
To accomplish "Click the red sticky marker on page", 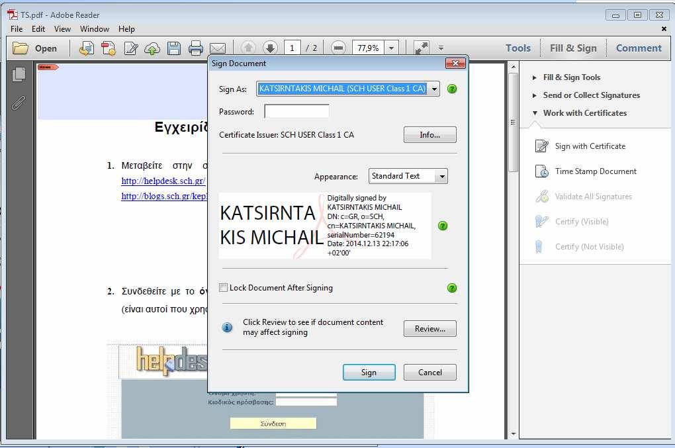I will [48, 67].
